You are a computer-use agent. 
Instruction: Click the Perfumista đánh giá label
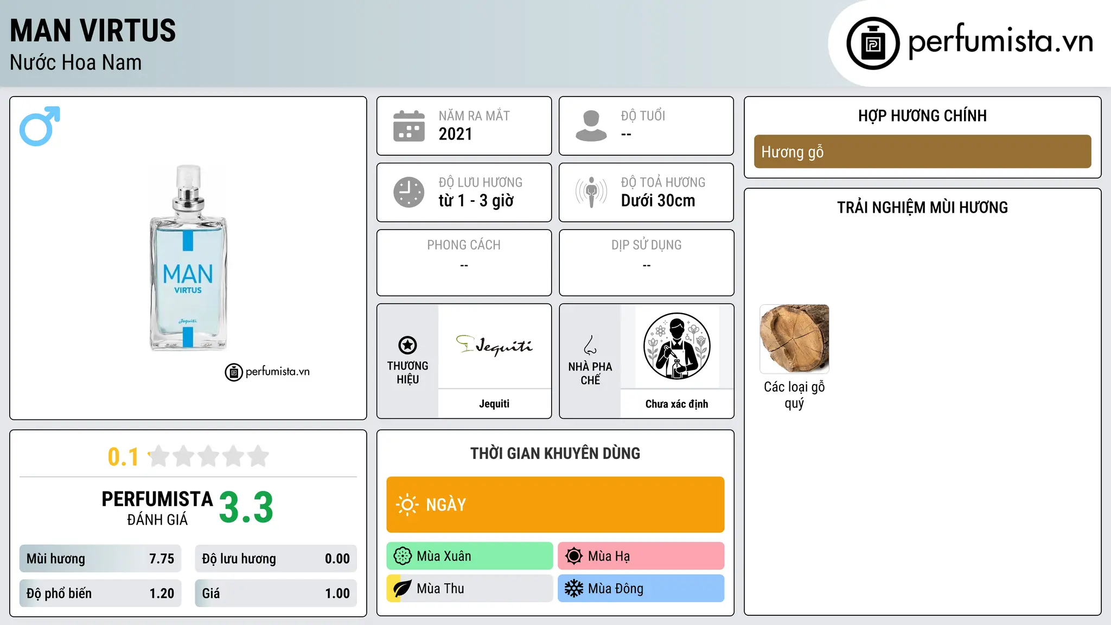[157, 508]
